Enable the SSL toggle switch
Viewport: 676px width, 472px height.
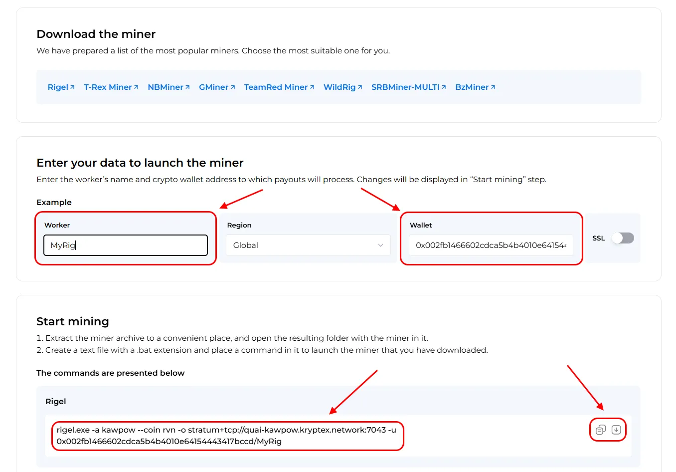pyautogui.click(x=623, y=238)
